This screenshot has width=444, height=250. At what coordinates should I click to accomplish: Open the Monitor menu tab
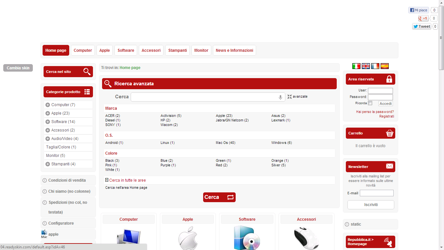201,50
